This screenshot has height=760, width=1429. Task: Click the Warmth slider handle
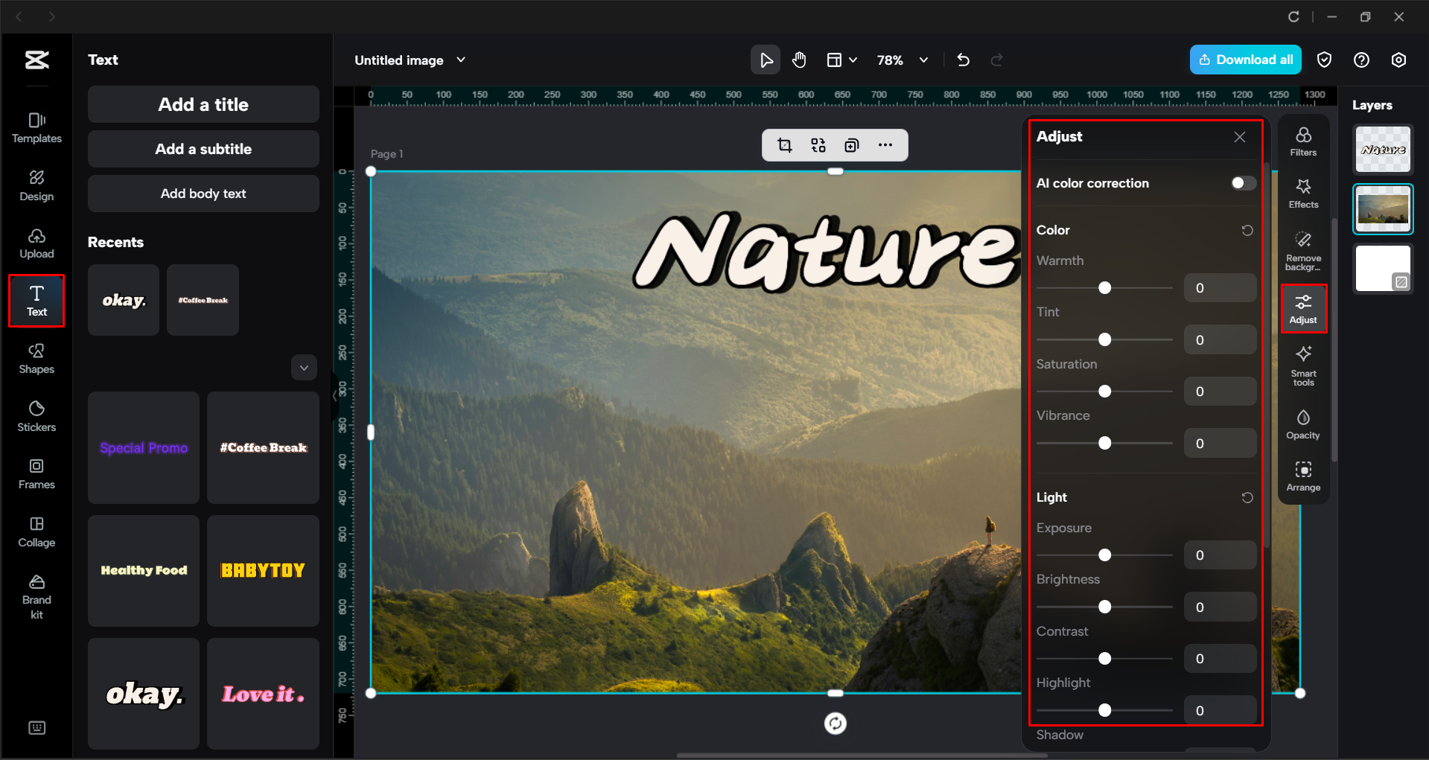click(x=1104, y=287)
